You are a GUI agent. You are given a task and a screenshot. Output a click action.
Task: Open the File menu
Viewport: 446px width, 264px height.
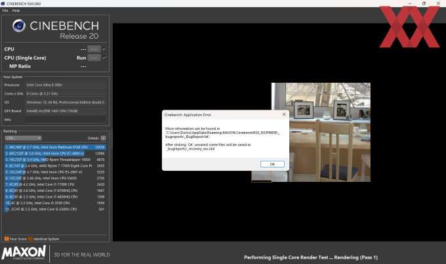(5, 11)
